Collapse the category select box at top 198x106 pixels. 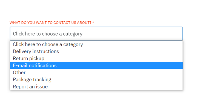(96, 34)
